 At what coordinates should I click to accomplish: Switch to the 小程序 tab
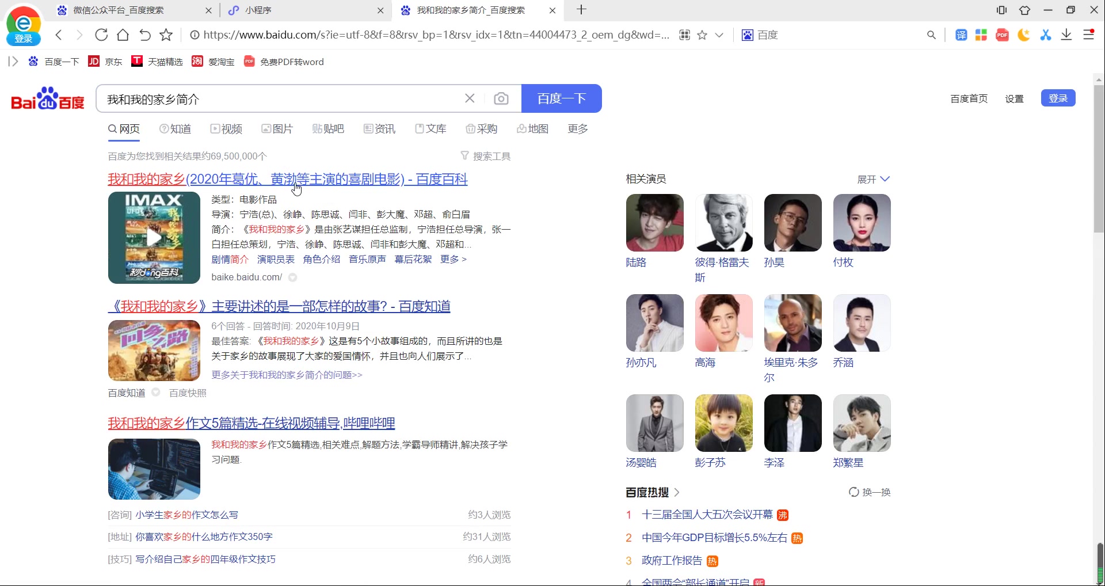[x=258, y=10]
